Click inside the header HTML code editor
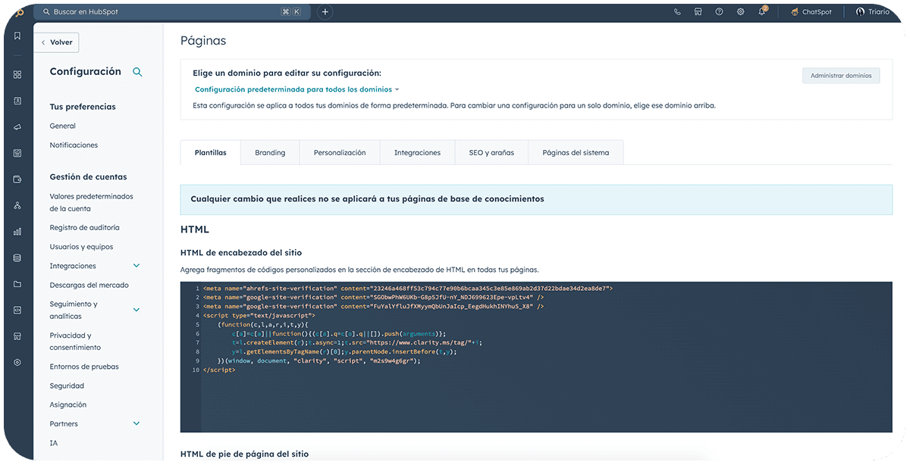 [x=536, y=357]
